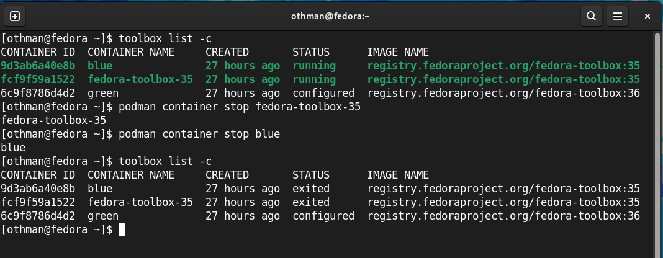Click the green running status in blue's row
The image size is (663, 258).
pyautogui.click(x=313, y=66)
